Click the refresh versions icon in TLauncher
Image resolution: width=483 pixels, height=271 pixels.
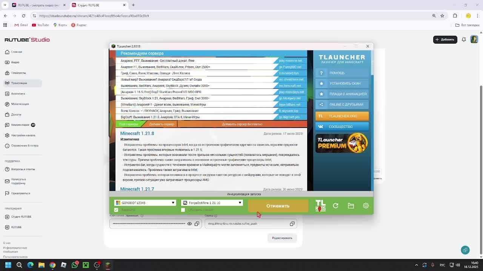tap(335, 206)
